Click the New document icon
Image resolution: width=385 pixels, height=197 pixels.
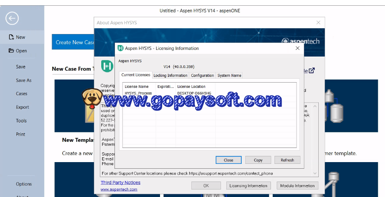pyautogui.click(x=11, y=37)
